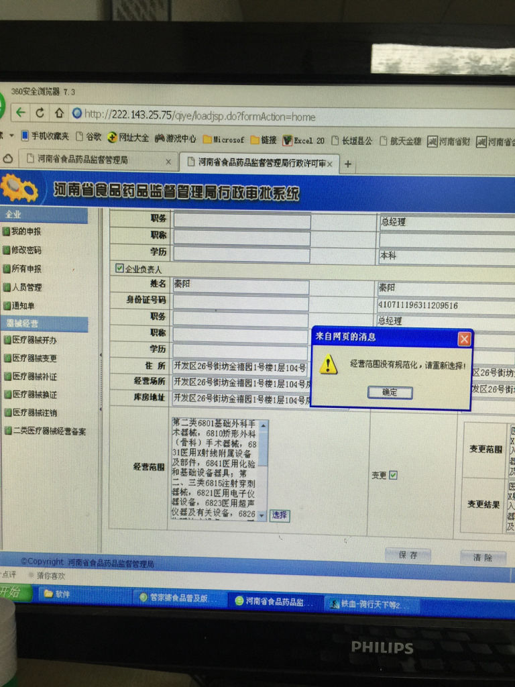Collapse the 企业 sidebar section header
This screenshot has width=515, height=687.
point(44,214)
